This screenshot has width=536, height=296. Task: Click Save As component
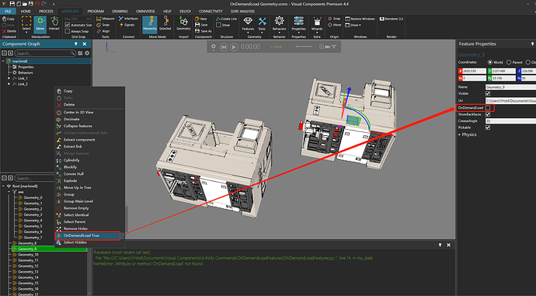click(x=204, y=31)
